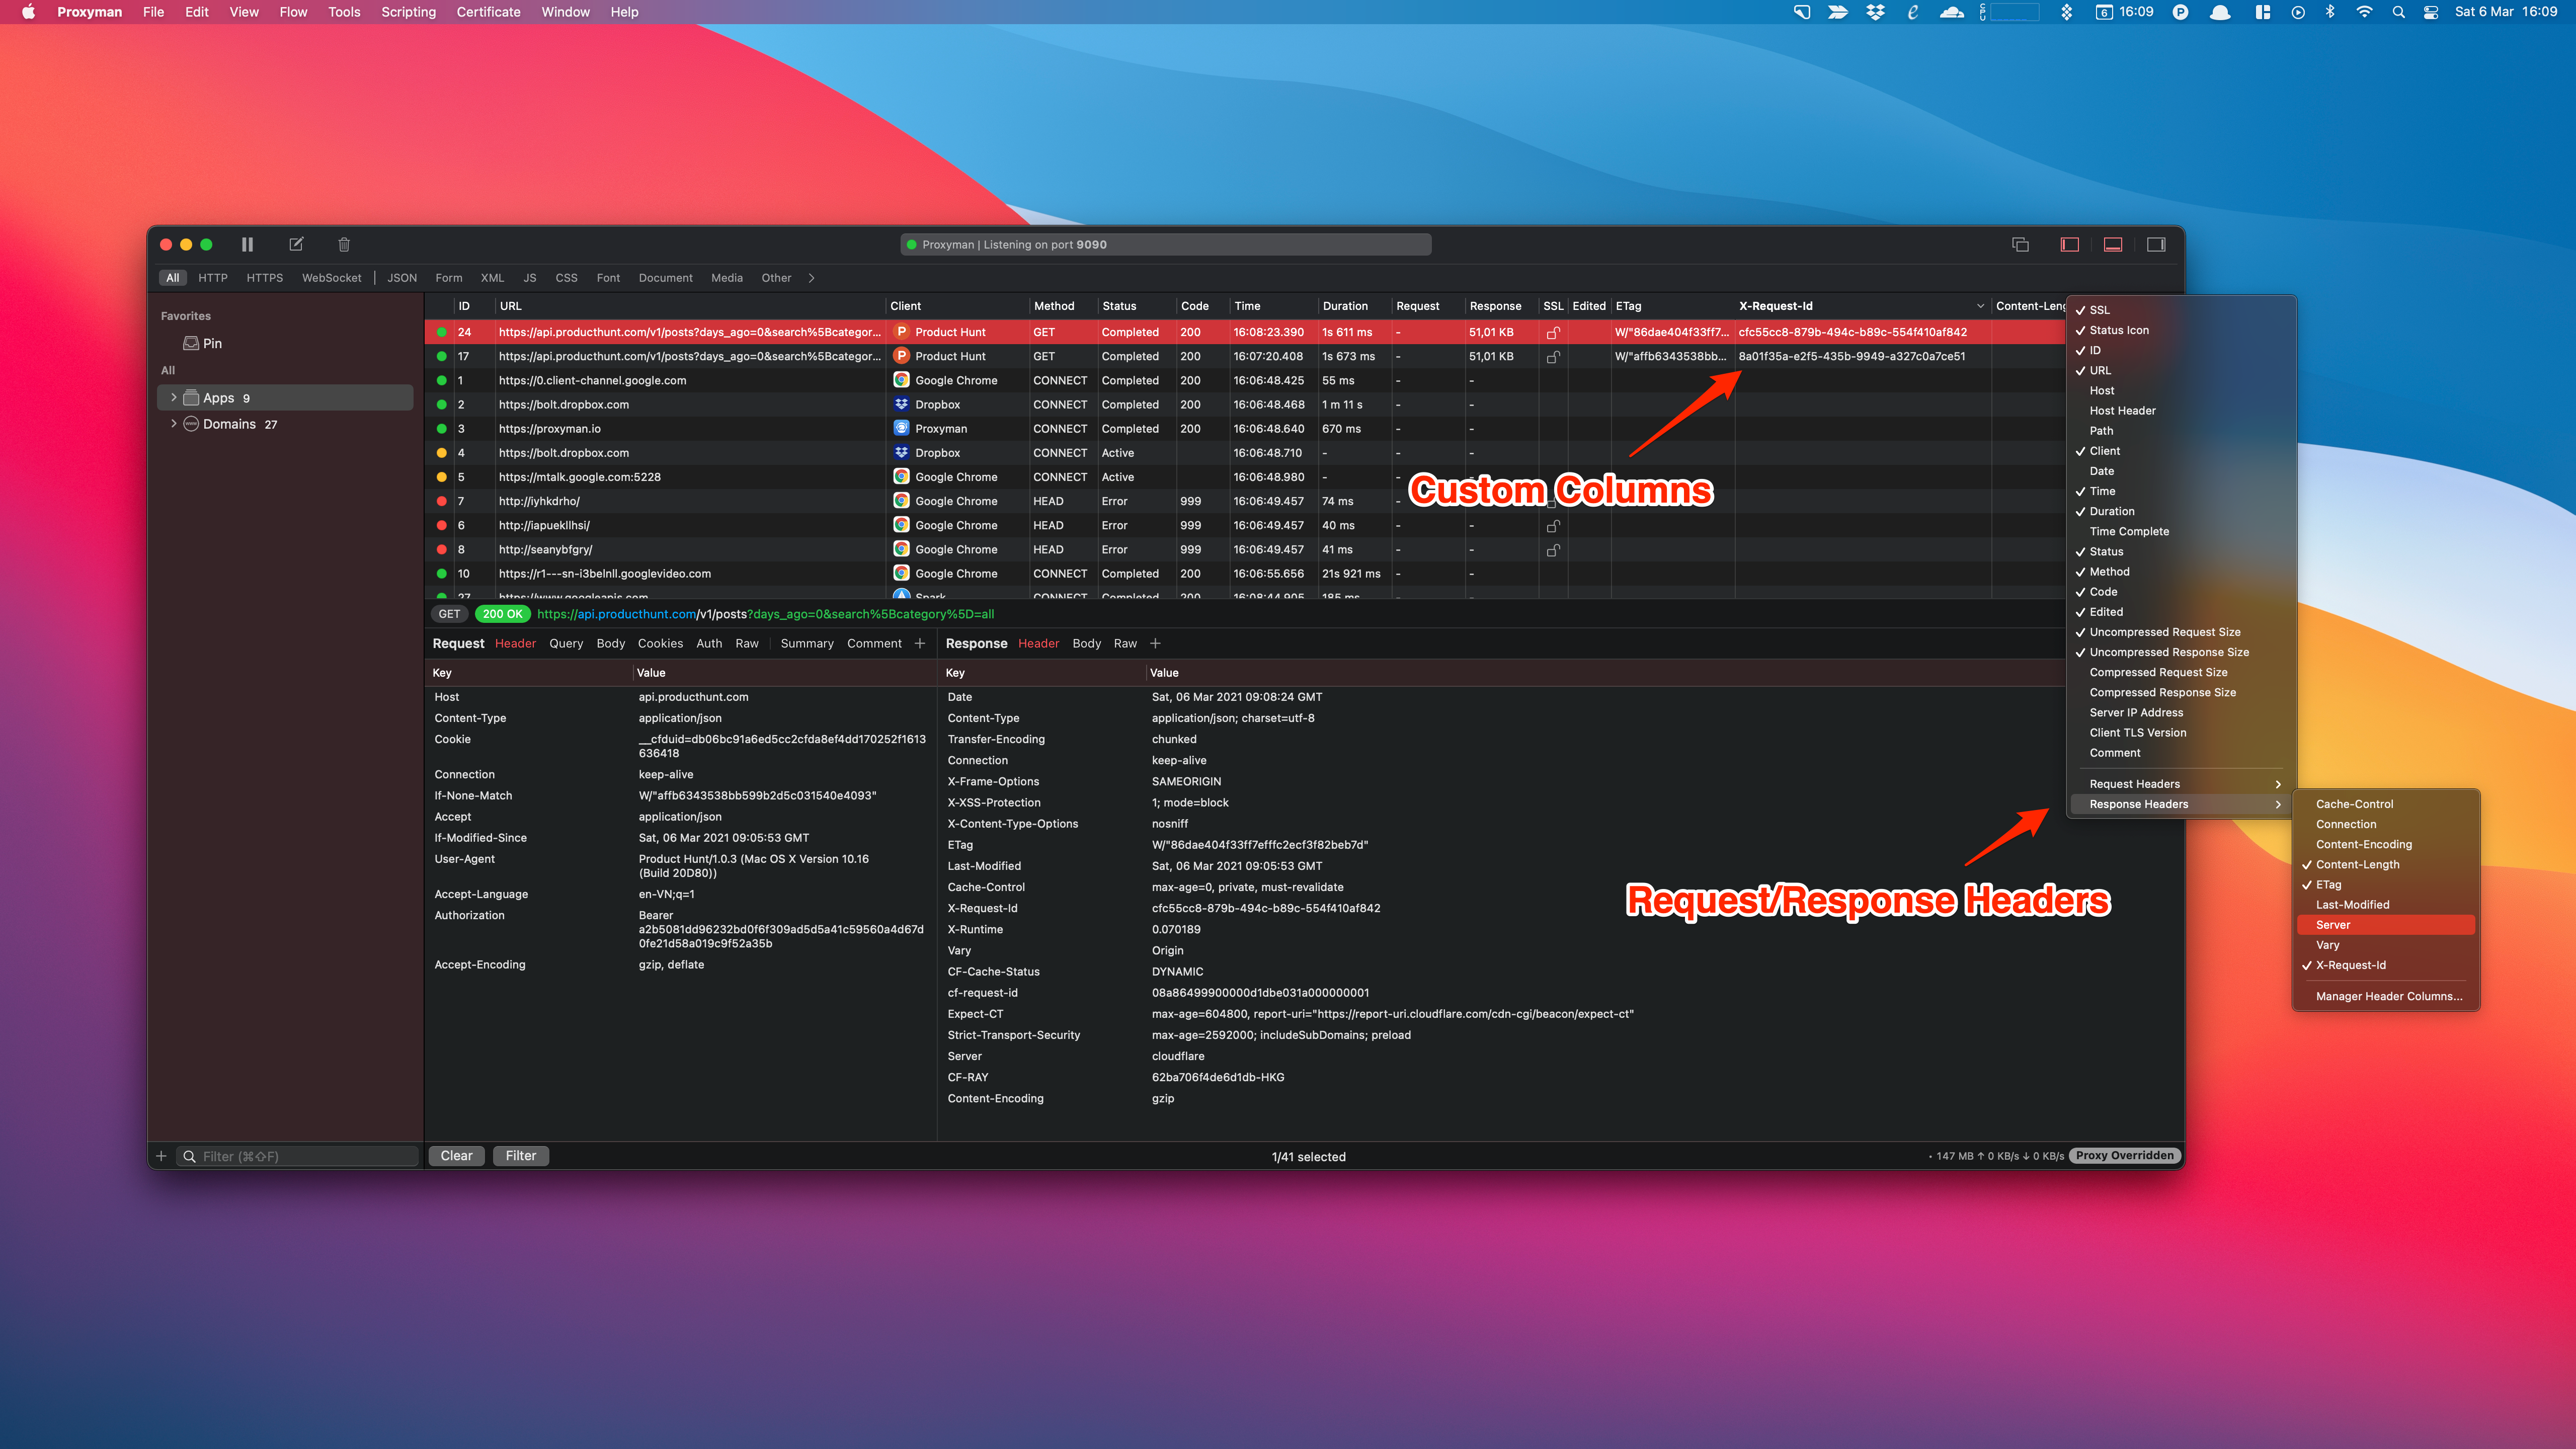Open Spotlight search in macOS menu bar
2576x1449 pixels.
[2398, 12]
